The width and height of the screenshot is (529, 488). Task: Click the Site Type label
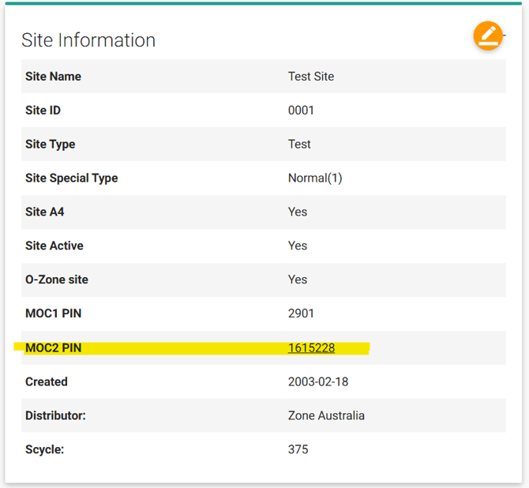click(50, 145)
